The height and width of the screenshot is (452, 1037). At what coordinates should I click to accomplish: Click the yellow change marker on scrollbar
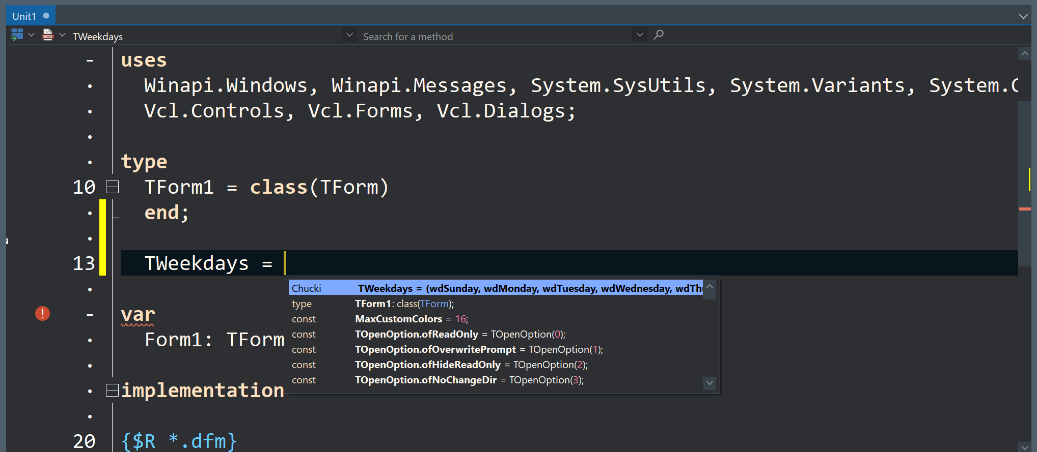[1029, 179]
